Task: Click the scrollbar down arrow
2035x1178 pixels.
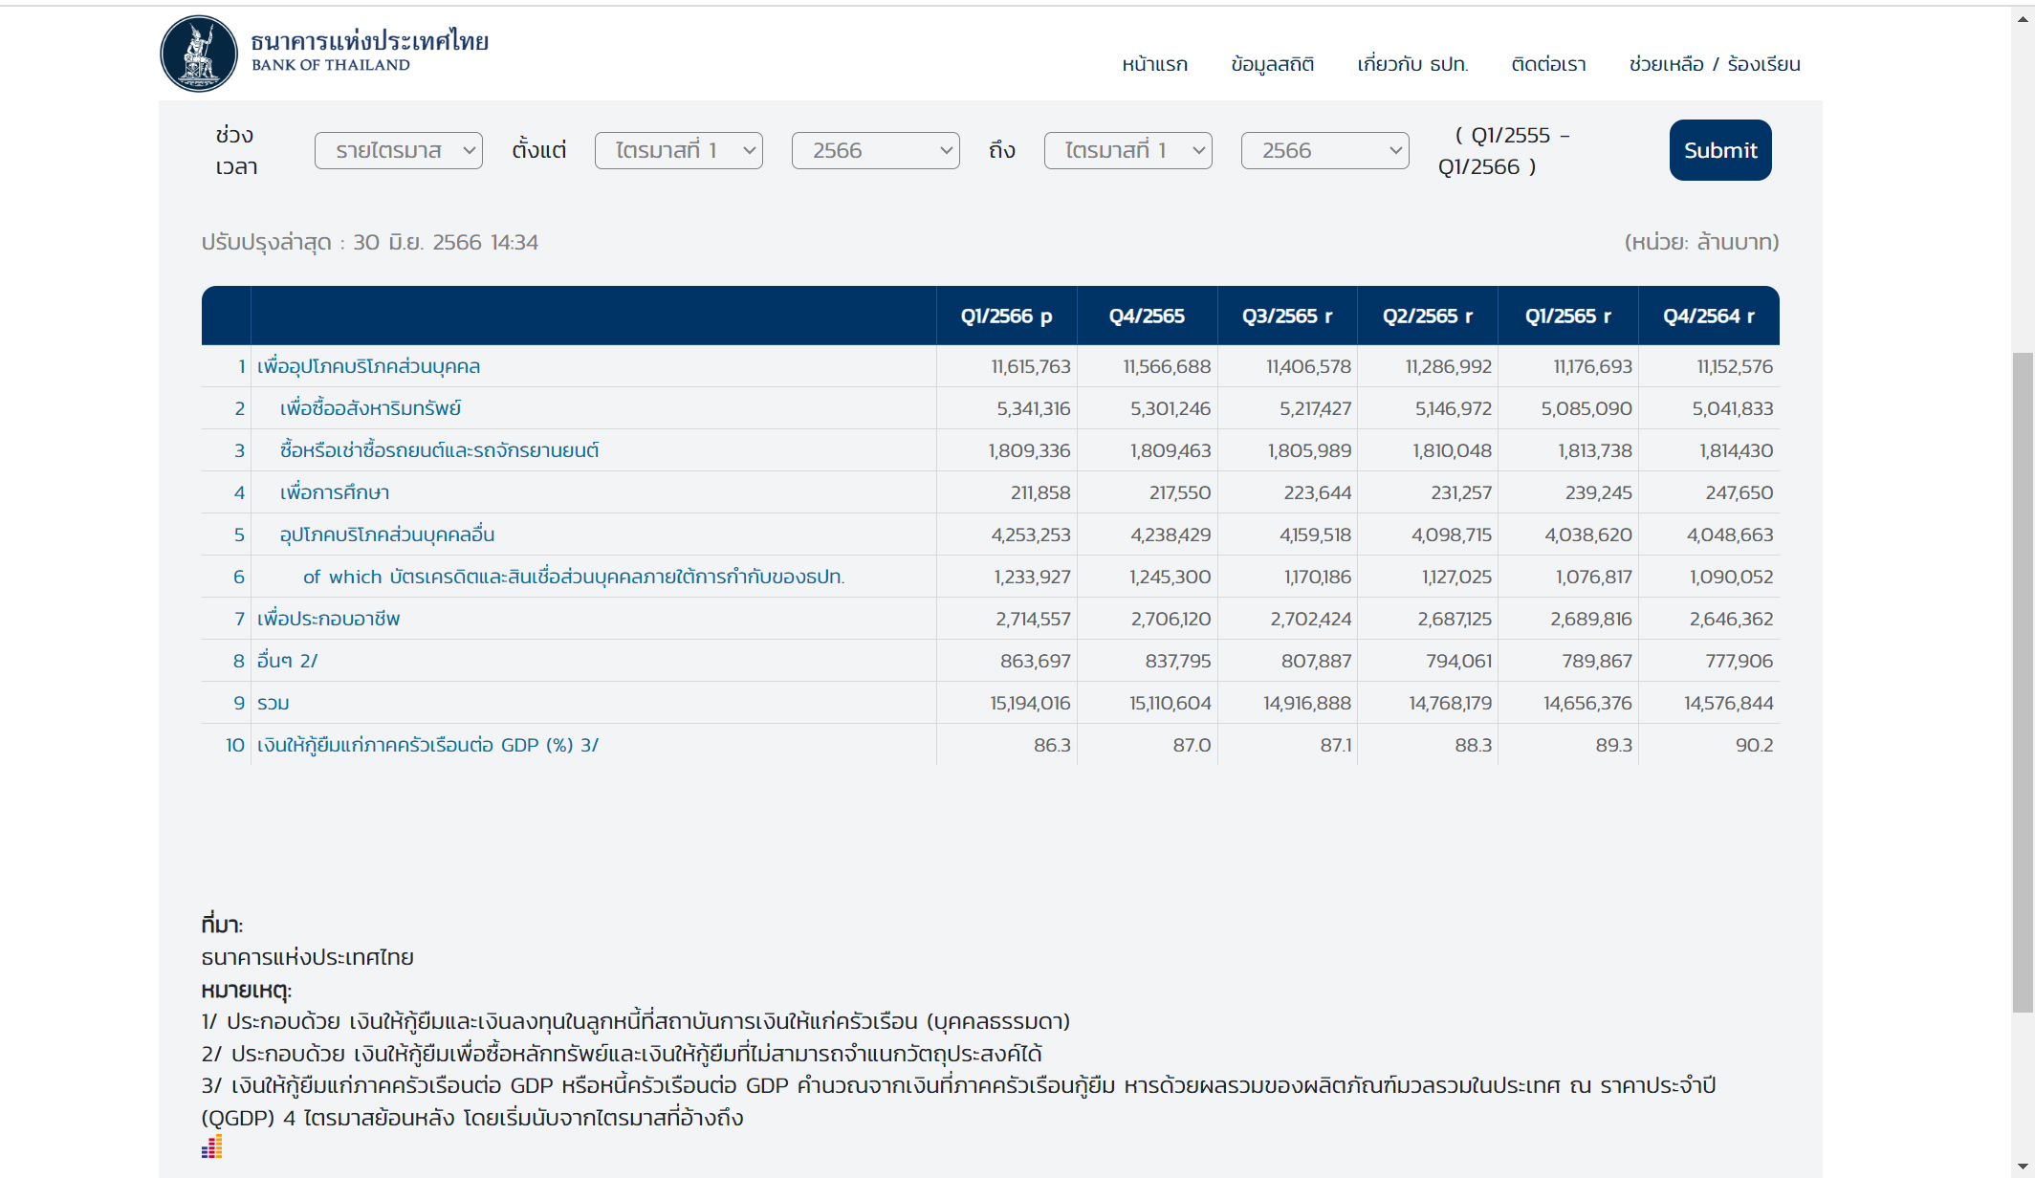Action: pyautogui.click(x=2023, y=1167)
